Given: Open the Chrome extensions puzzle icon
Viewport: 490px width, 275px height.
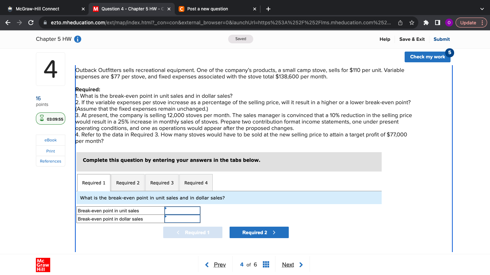Looking at the screenshot, I should coord(425,22).
